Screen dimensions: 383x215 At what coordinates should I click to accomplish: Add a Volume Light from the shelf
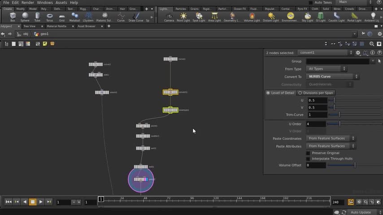252,17
